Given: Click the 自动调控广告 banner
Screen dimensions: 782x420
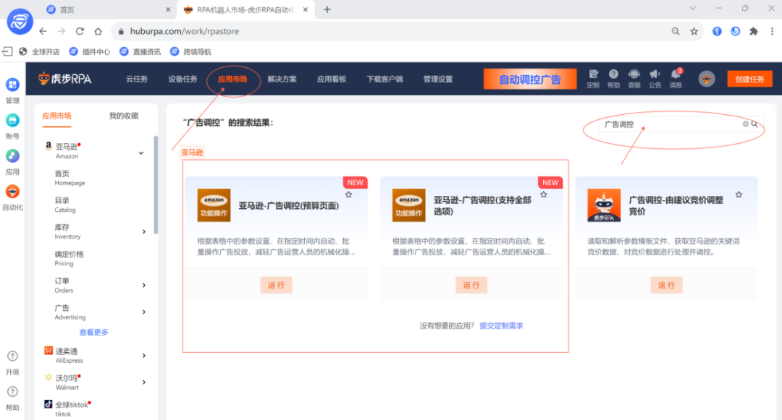Looking at the screenshot, I should tap(530, 79).
